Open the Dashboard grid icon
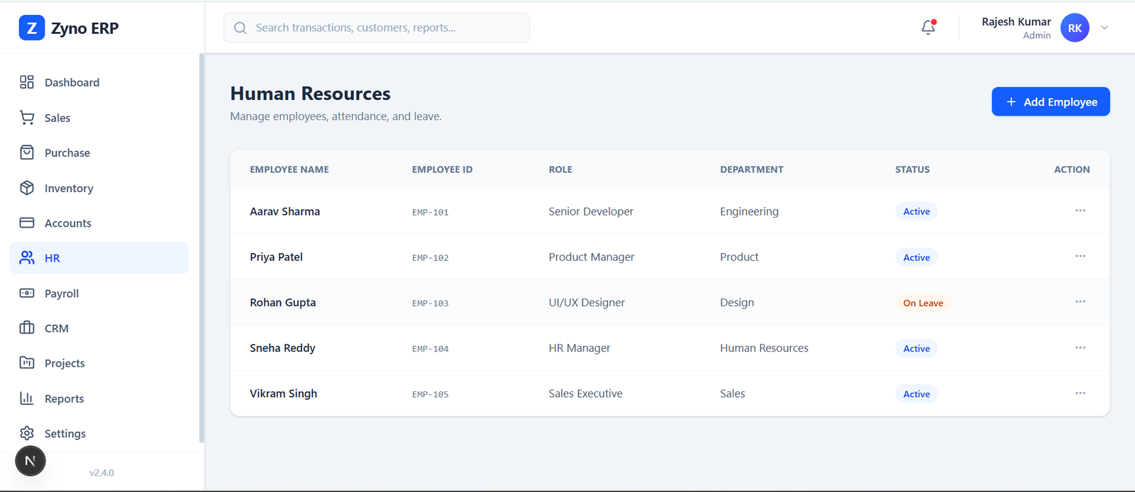This screenshot has height=492, width=1135. pos(27,82)
